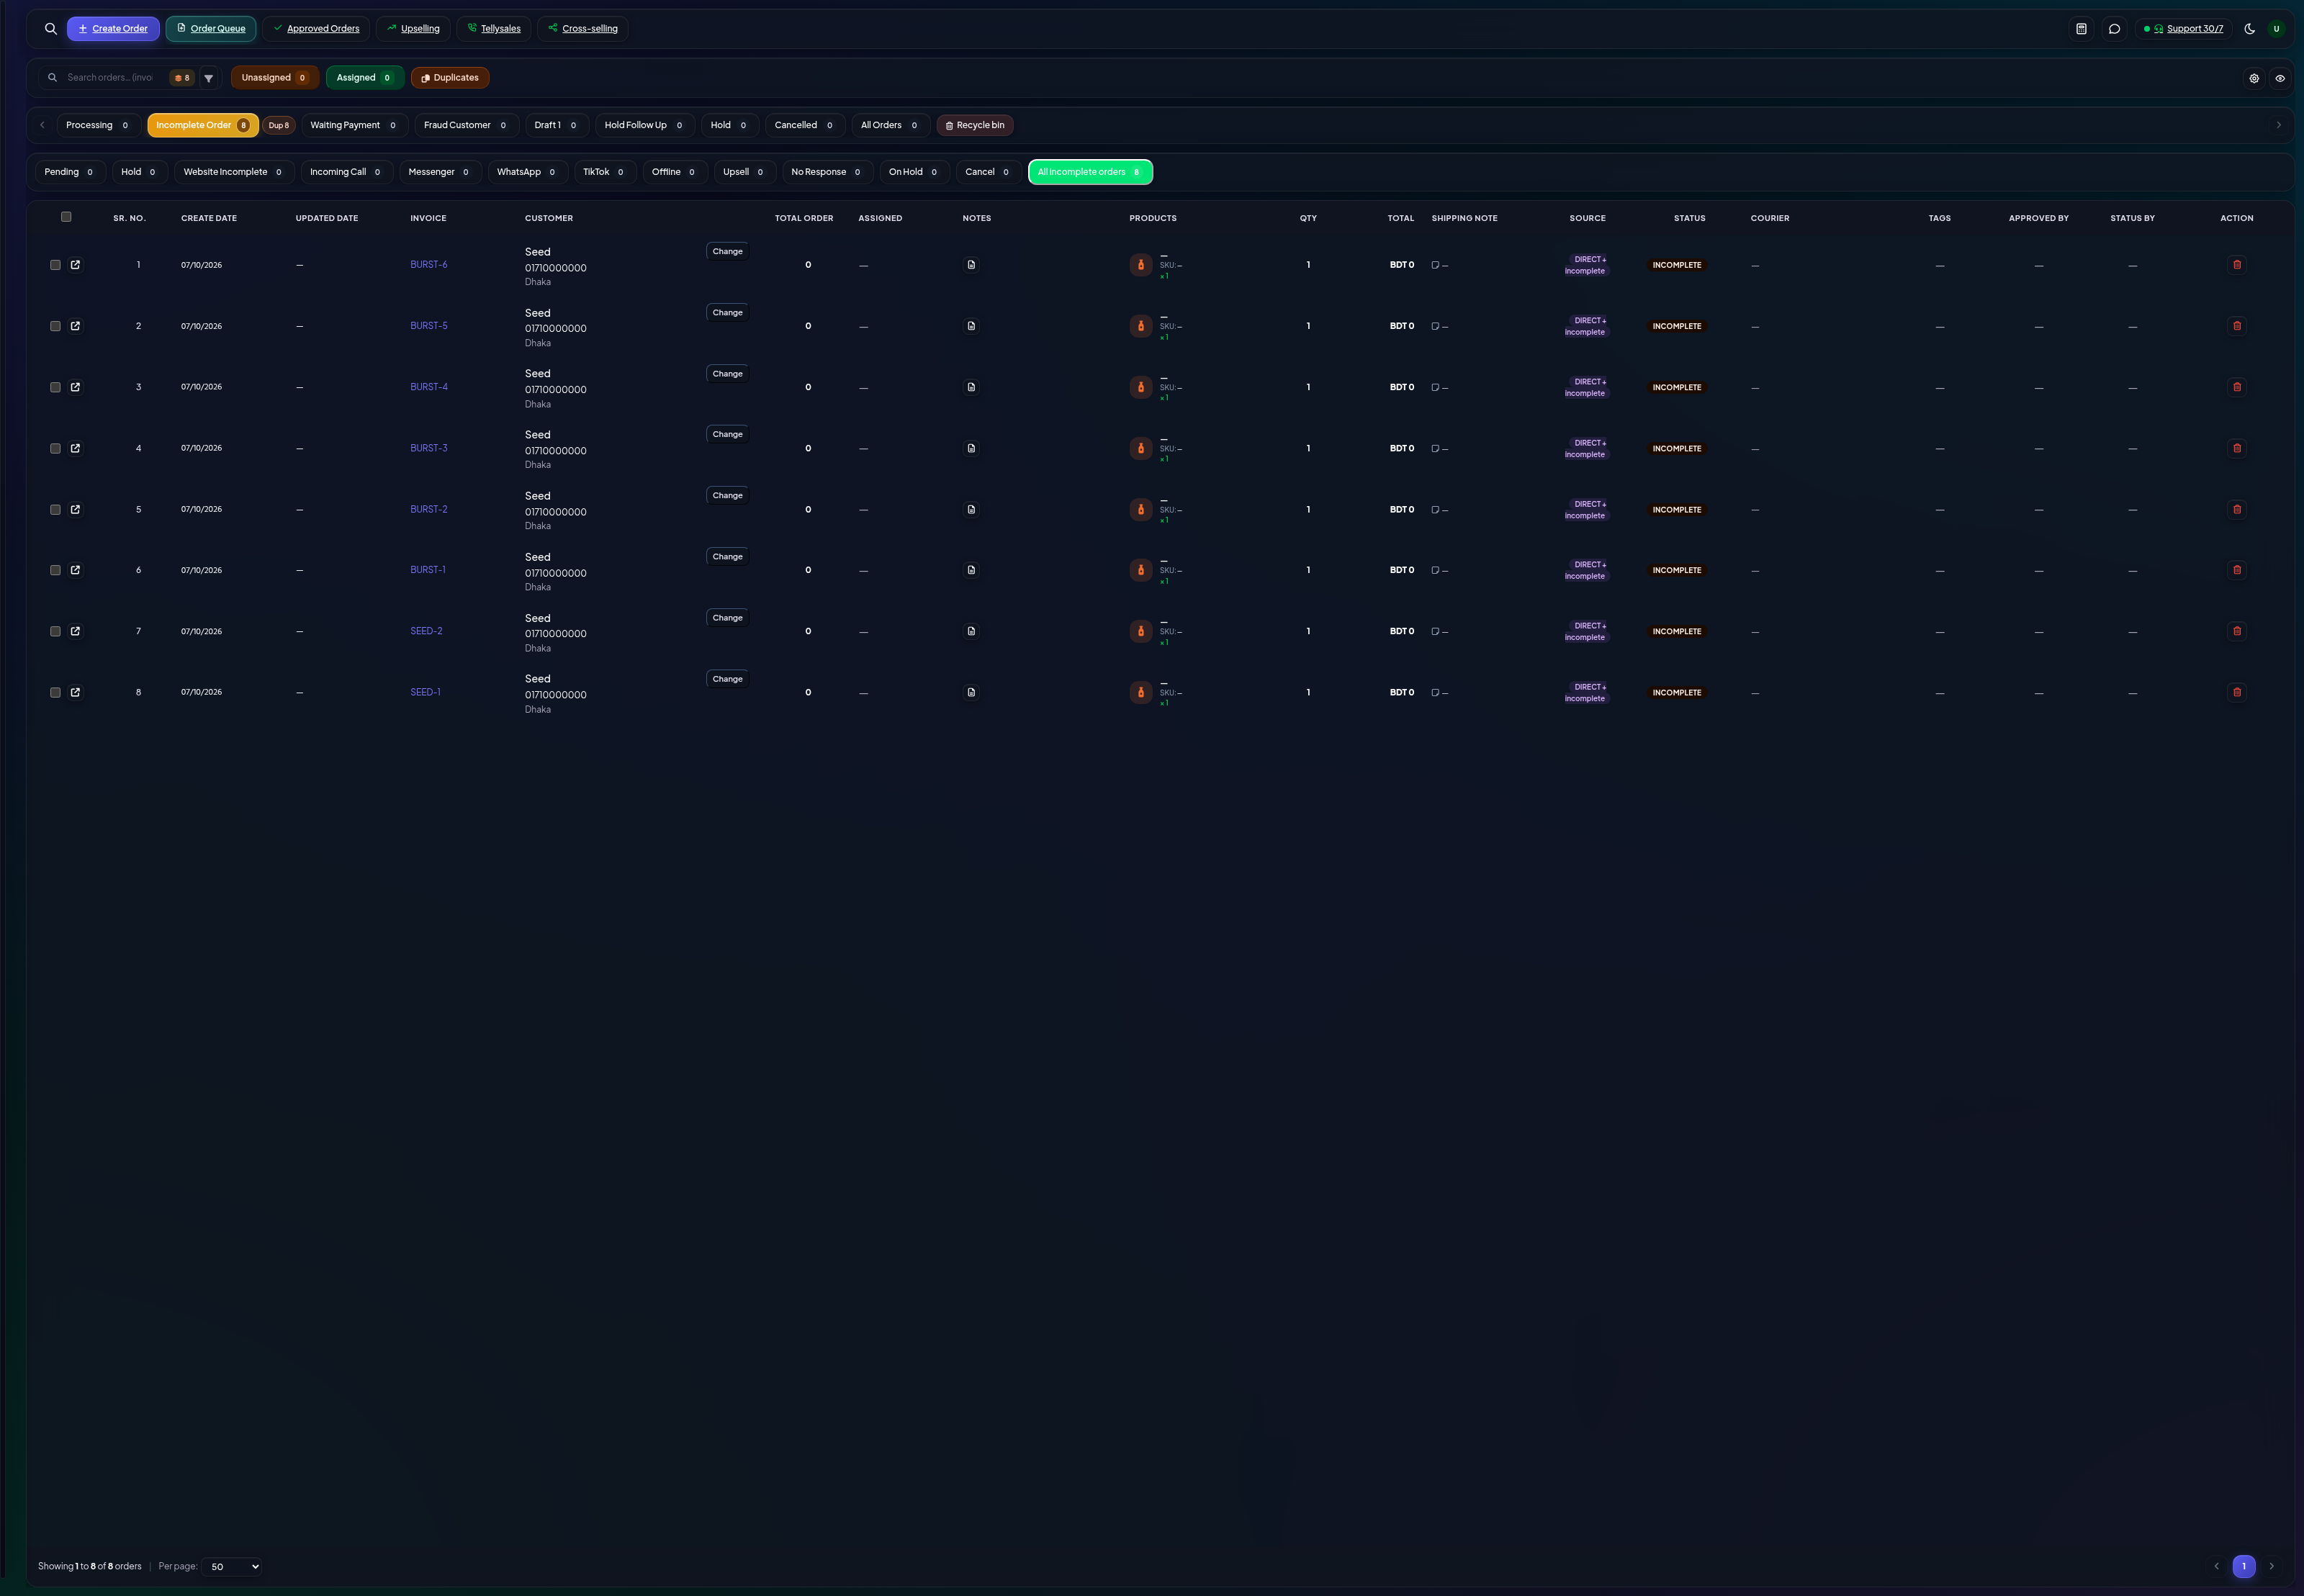Click the Duplicates button

point(450,78)
